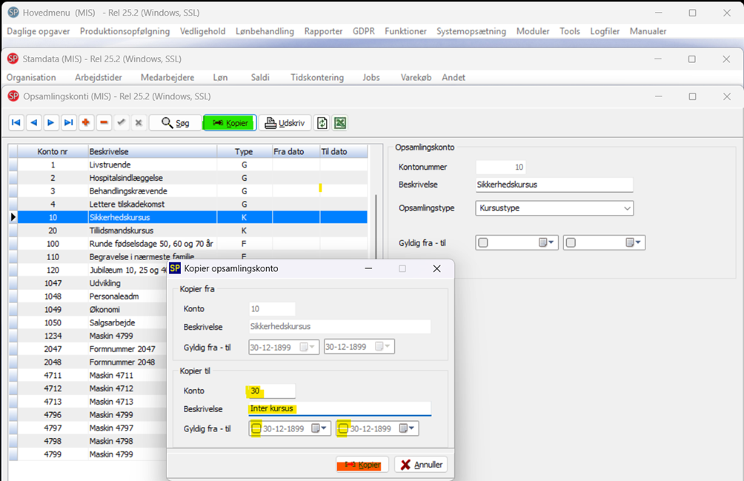
Task: Go to first record in toolbar
Action: click(x=16, y=123)
